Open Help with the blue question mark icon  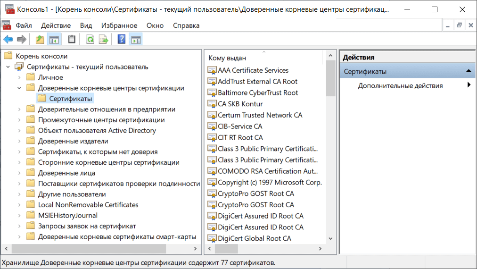[x=122, y=40]
